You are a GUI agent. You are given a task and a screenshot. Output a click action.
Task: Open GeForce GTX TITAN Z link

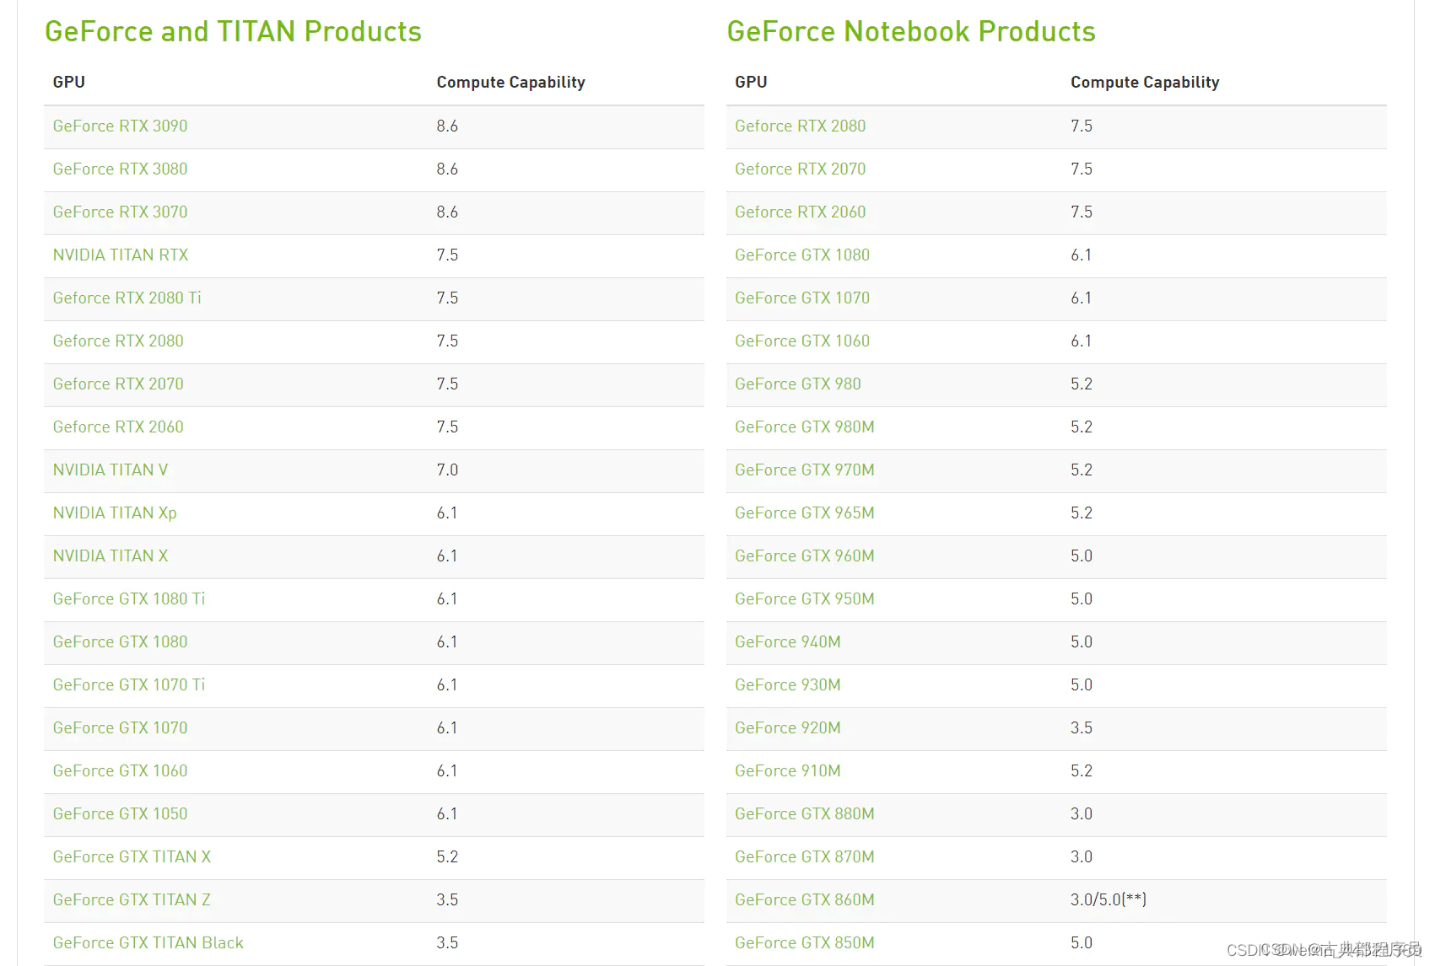pyautogui.click(x=132, y=900)
